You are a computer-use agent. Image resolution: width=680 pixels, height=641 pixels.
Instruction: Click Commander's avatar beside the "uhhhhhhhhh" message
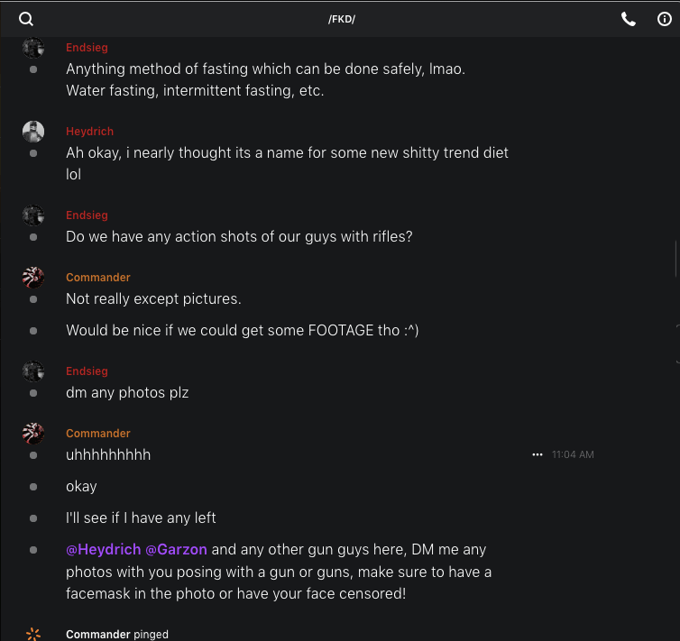click(33, 434)
